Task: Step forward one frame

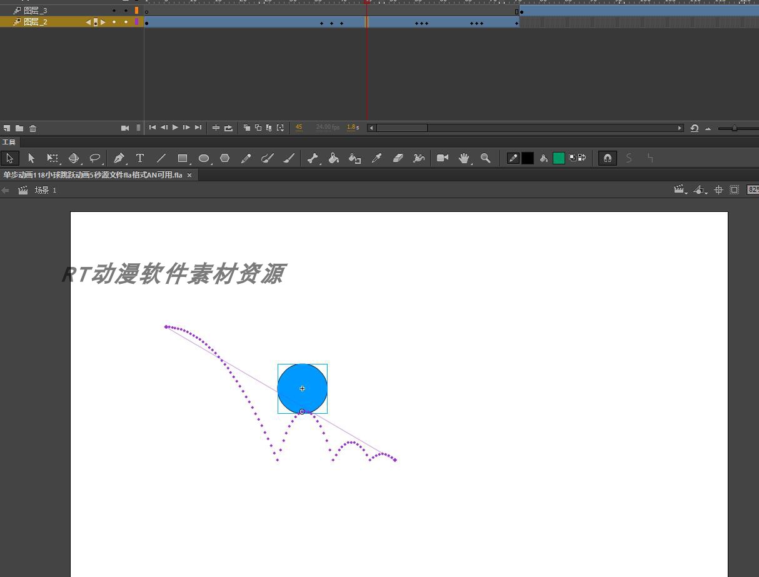Action: pyautogui.click(x=186, y=128)
